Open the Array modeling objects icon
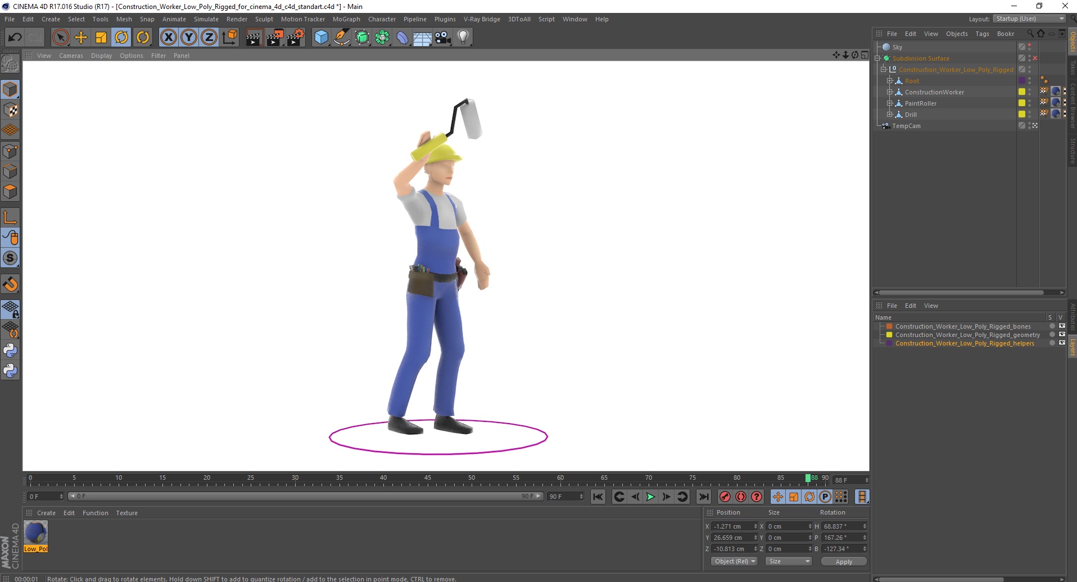Screen dimensions: 1077x582 383,38
